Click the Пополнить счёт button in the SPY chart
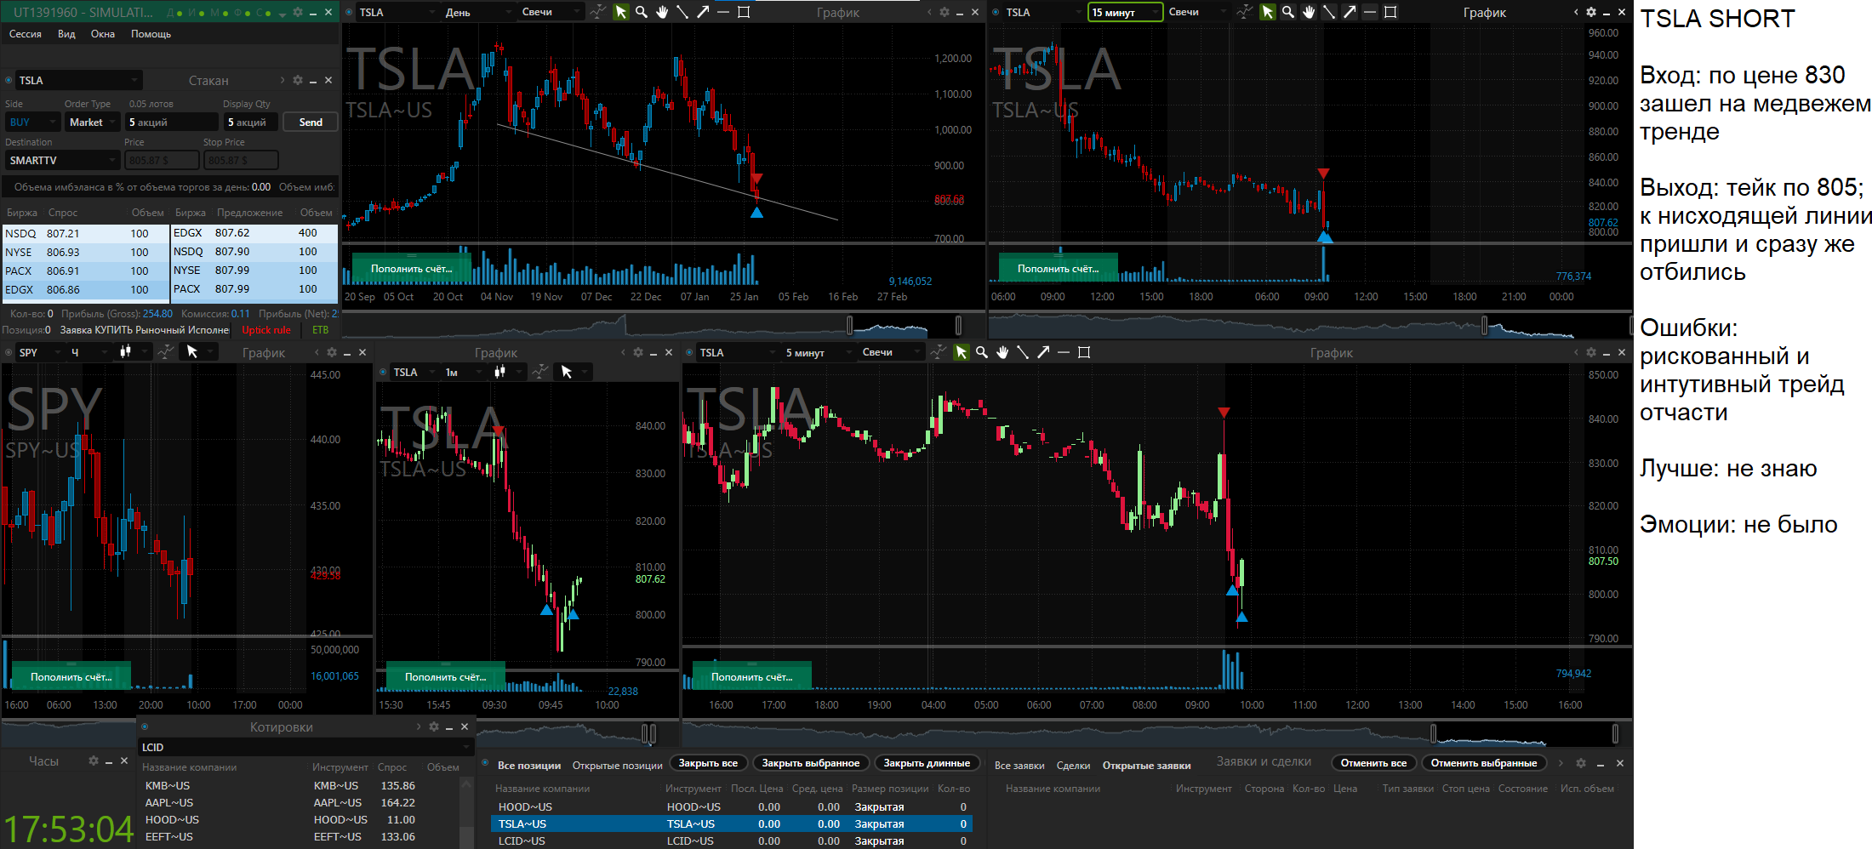The image size is (1872, 849). [71, 677]
